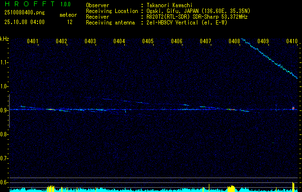Click the timestamp 25.10.08 04:00

pyautogui.click(x=24, y=22)
